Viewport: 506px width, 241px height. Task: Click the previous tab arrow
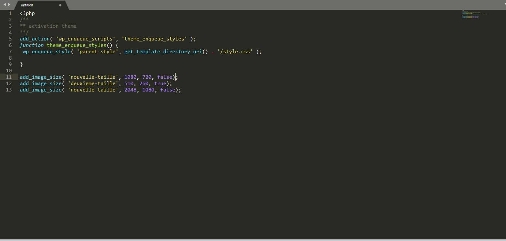click(x=4, y=4)
